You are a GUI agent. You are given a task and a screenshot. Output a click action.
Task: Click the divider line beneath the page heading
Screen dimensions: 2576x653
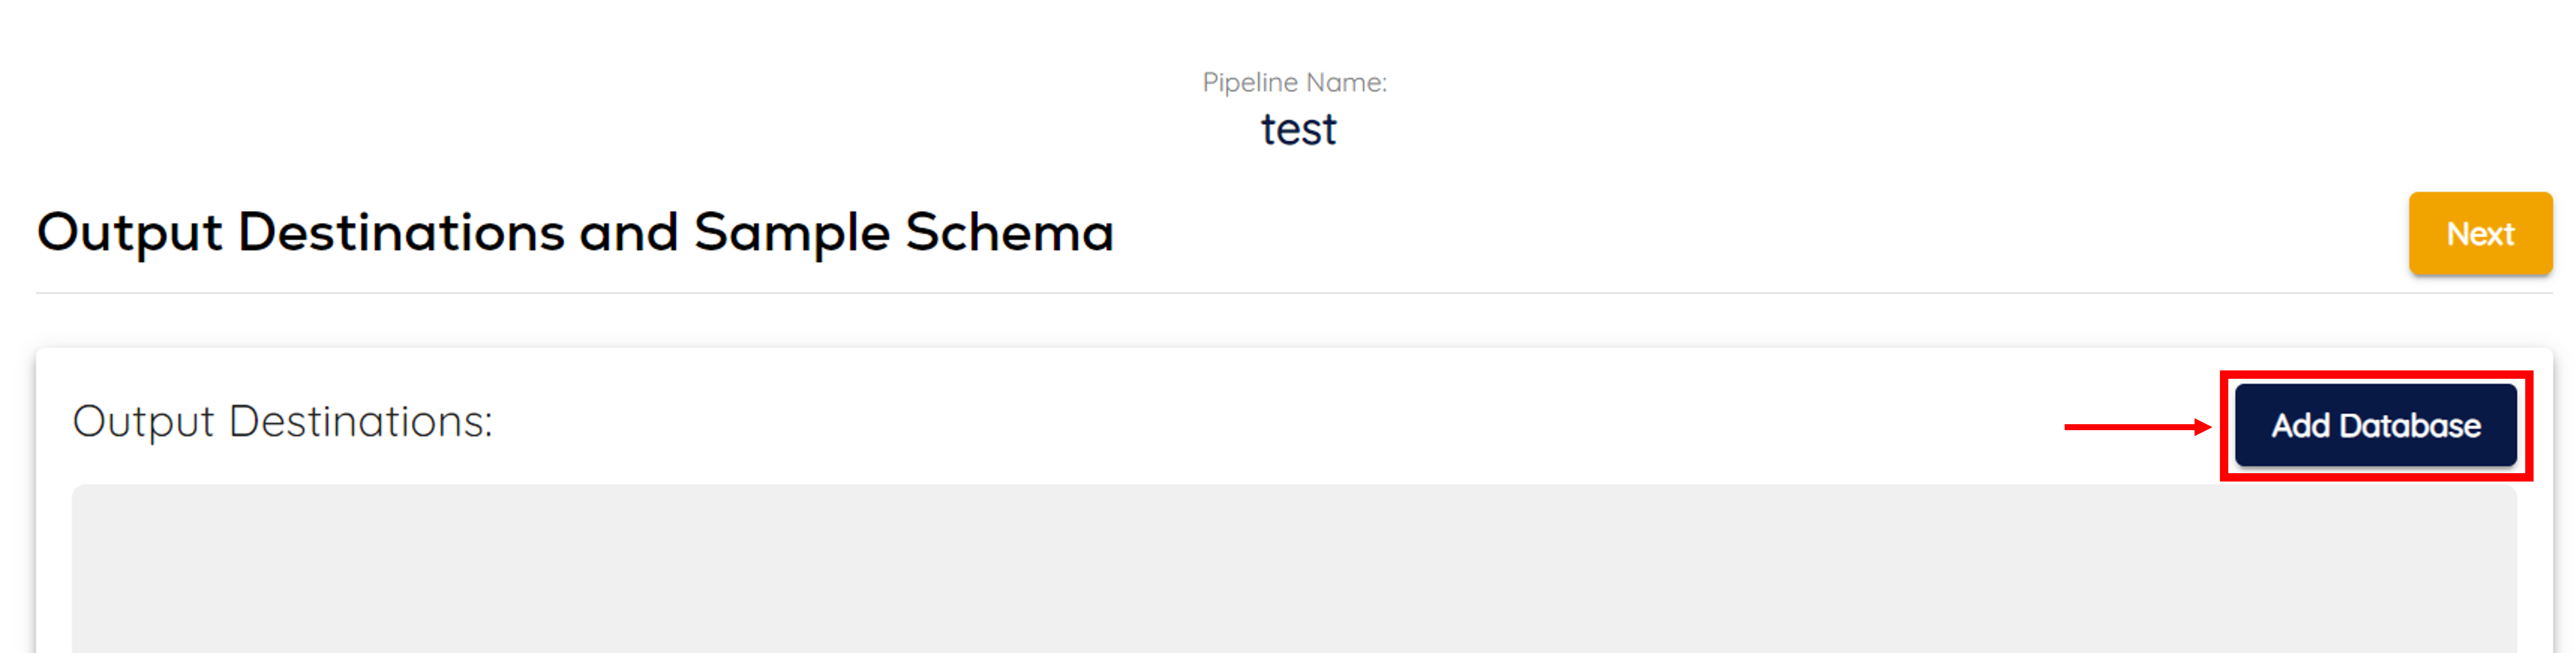(x=1294, y=293)
